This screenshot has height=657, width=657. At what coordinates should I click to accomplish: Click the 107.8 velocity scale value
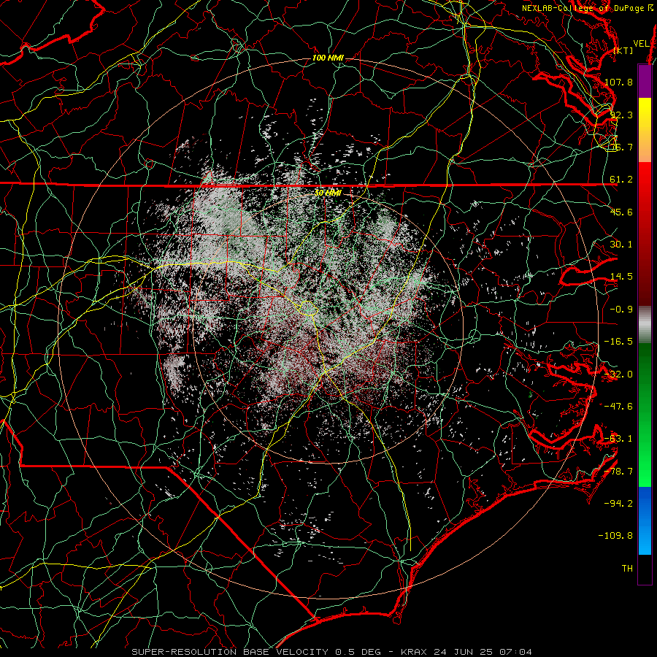(x=618, y=82)
